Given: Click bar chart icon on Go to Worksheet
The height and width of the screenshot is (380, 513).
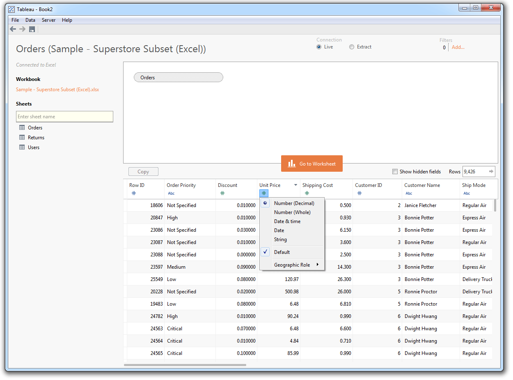Looking at the screenshot, I should point(292,164).
